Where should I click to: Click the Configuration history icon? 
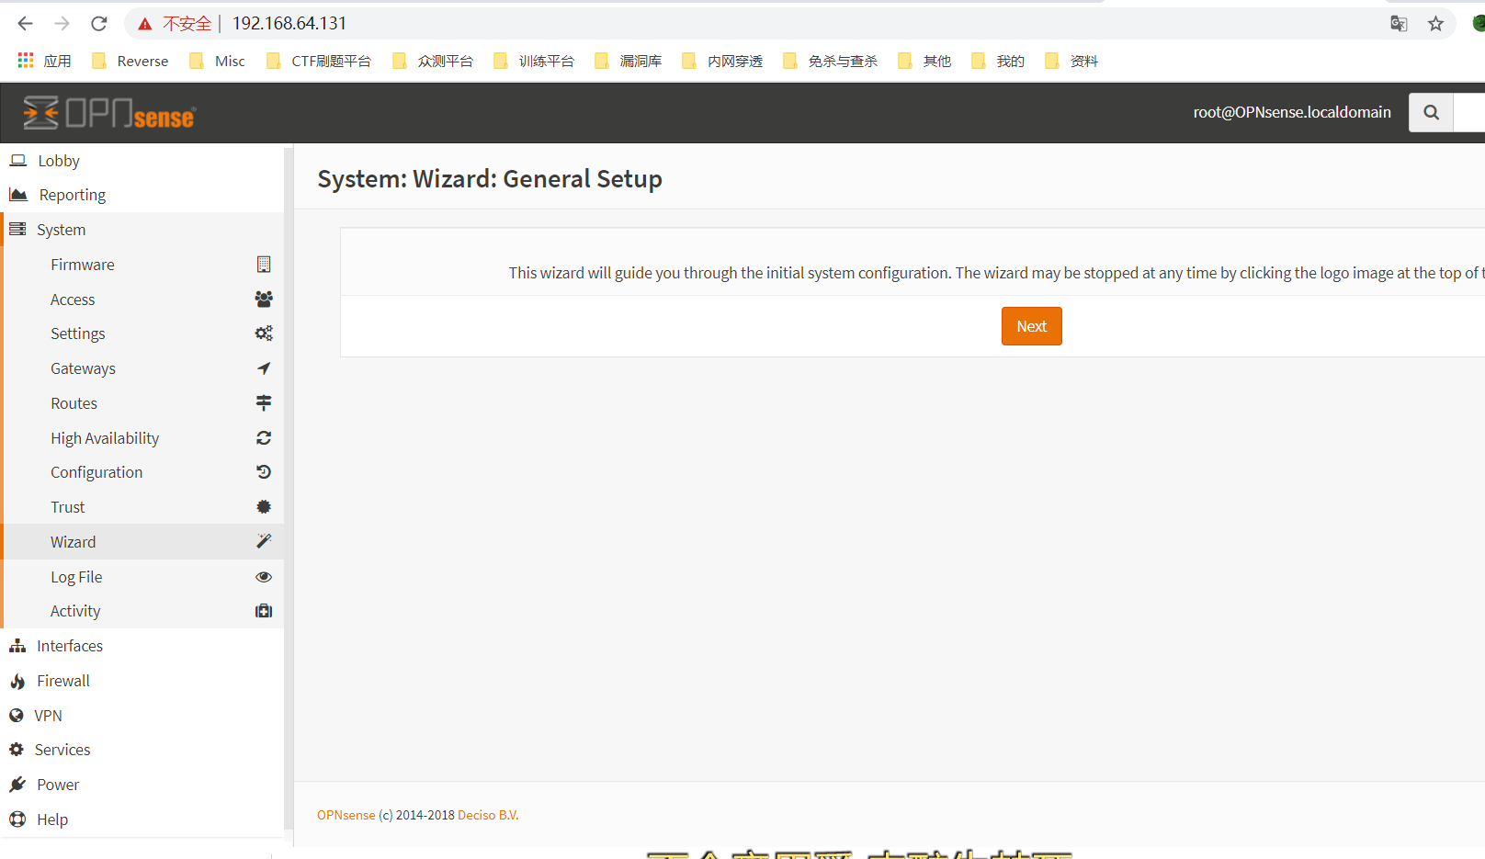[x=264, y=472]
